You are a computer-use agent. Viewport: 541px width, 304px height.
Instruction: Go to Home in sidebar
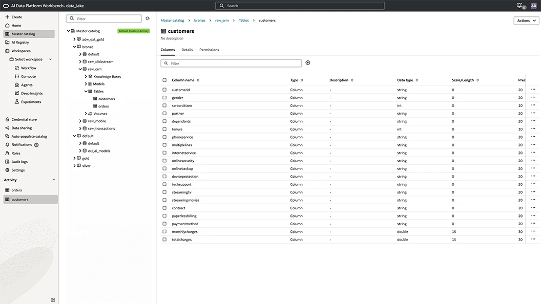pos(13,26)
